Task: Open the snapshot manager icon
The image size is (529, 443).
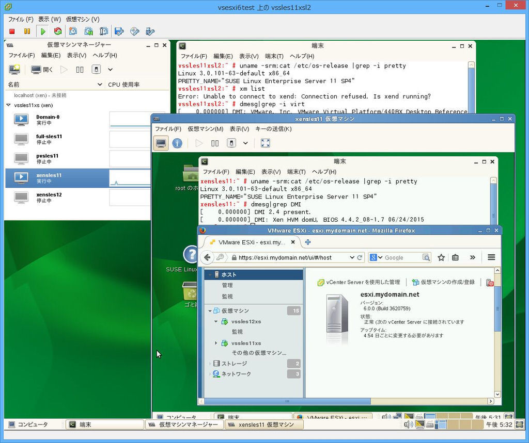Action: tap(104, 31)
